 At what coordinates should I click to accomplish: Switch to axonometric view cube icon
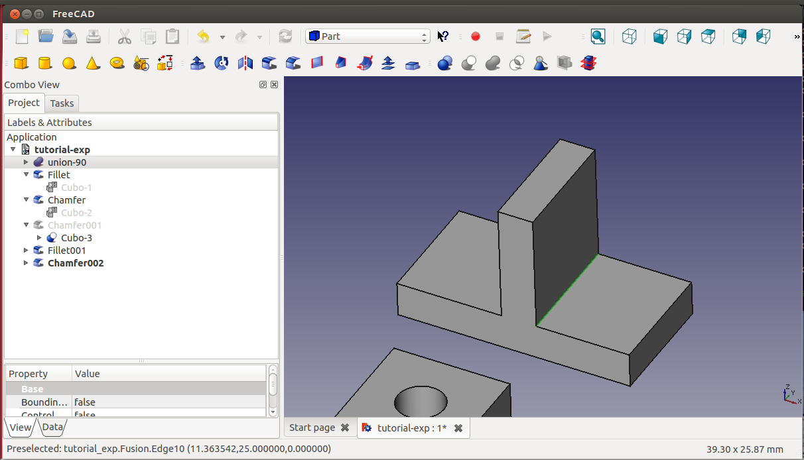coord(629,36)
